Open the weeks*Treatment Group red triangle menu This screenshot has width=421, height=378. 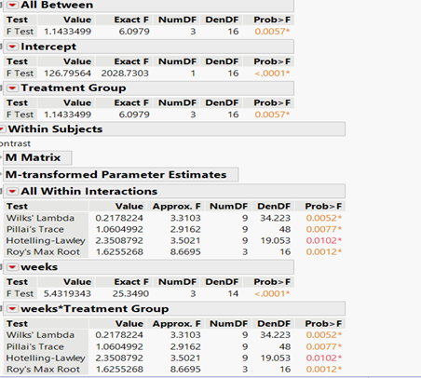pyautogui.click(x=12, y=309)
